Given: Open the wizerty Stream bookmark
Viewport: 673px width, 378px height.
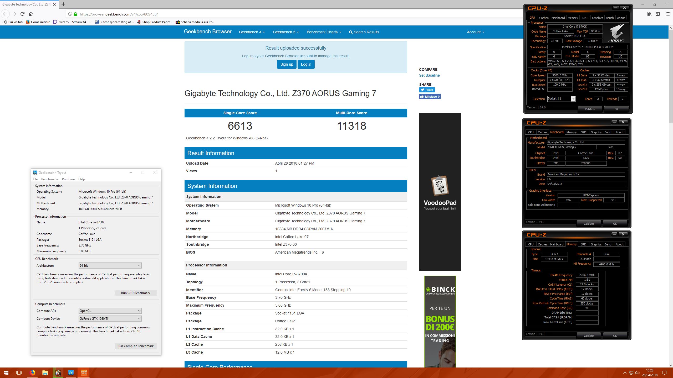Looking at the screenshot, I should [72, 22].
